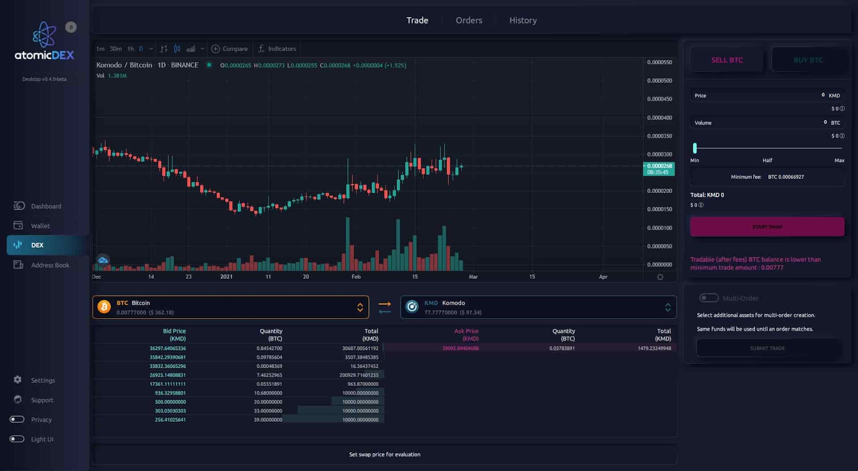Click the SUBMIT TRADE button

[767, 348]
